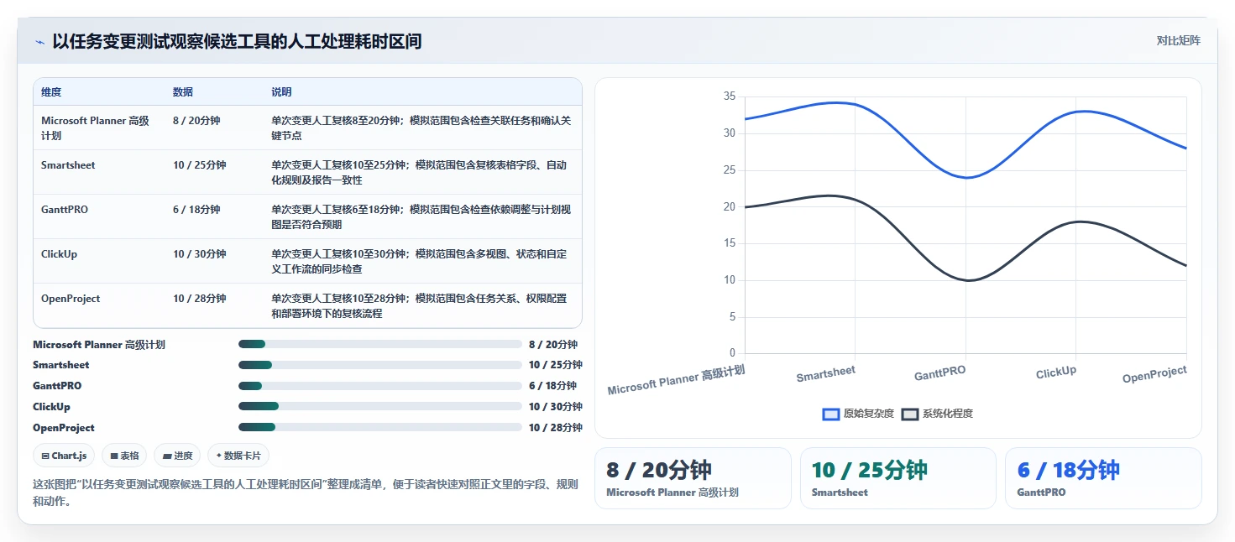Click the 10 / 28分钟 table cell
The height and width of the screenshot is (542, 1235).
coord(199,299)
